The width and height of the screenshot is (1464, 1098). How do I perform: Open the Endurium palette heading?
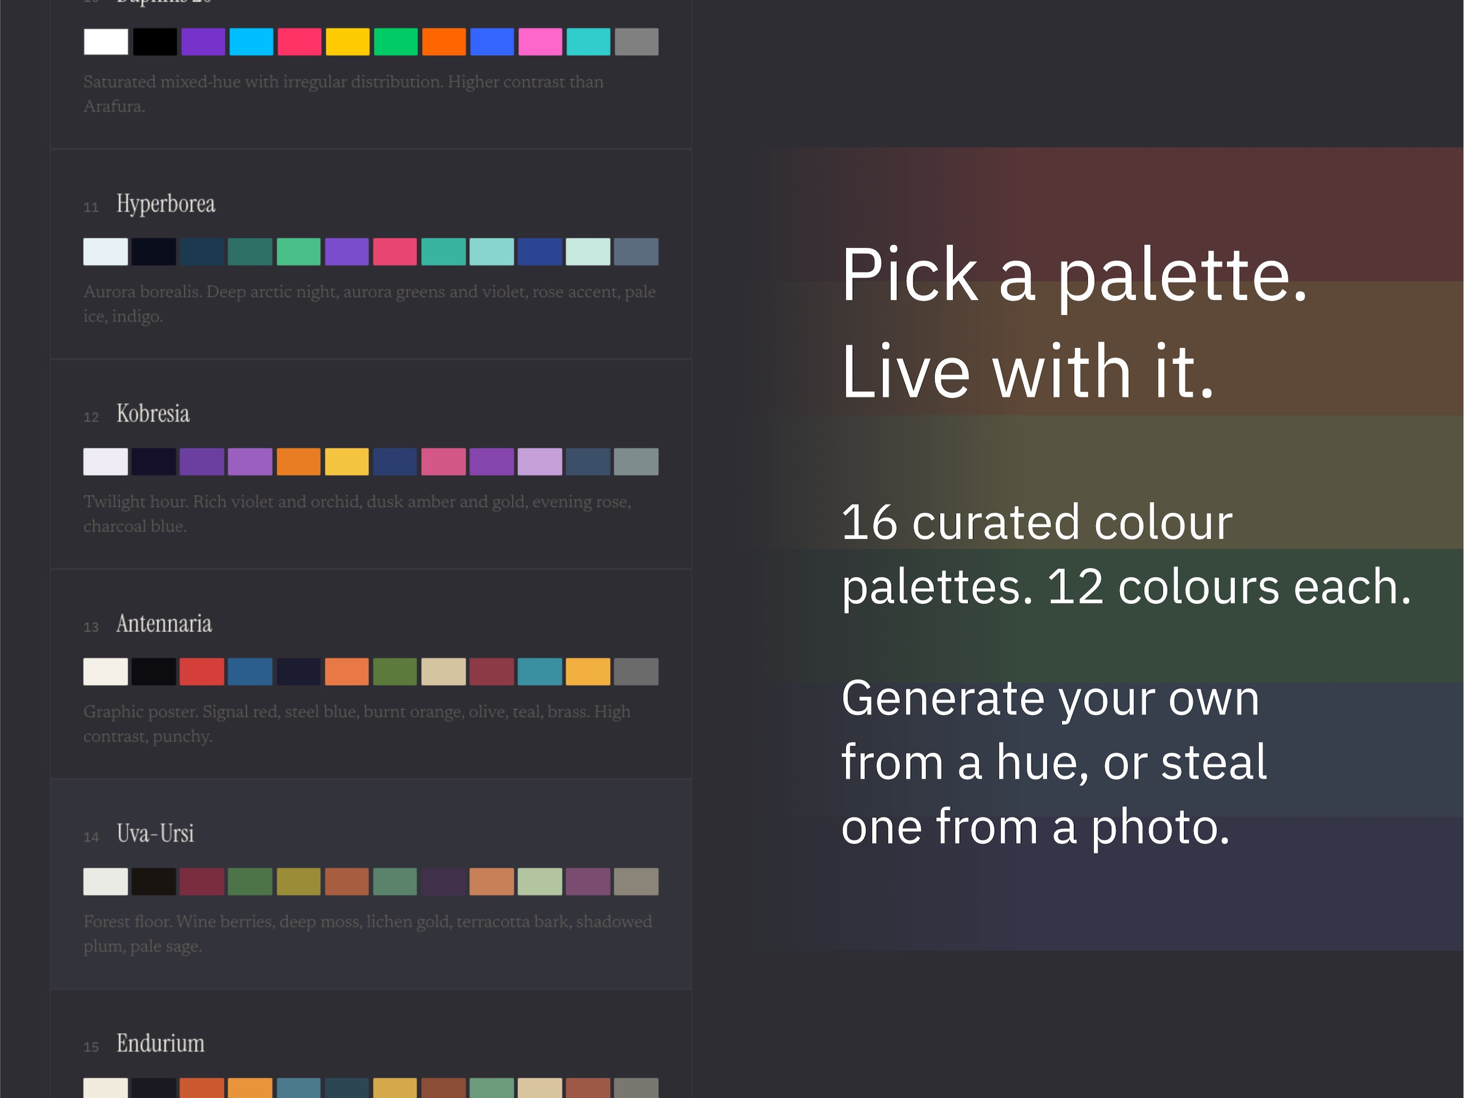[x=160, y=1044]
